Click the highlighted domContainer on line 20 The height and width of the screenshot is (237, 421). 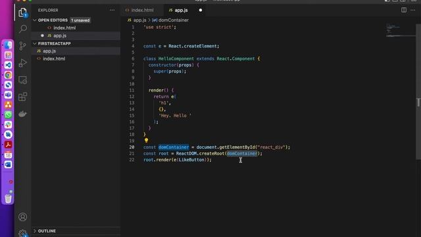pyautogui.click(x=174, y=147)
